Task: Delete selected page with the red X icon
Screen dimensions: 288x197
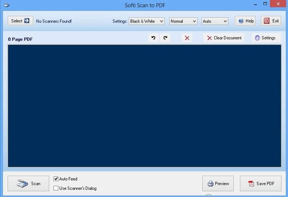Action: [x=187, y=38]
